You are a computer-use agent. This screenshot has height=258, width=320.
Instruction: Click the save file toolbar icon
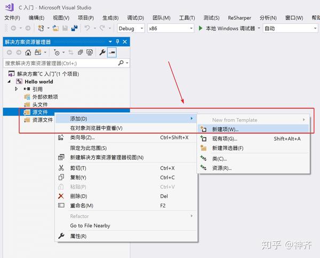tap(65, 28)
